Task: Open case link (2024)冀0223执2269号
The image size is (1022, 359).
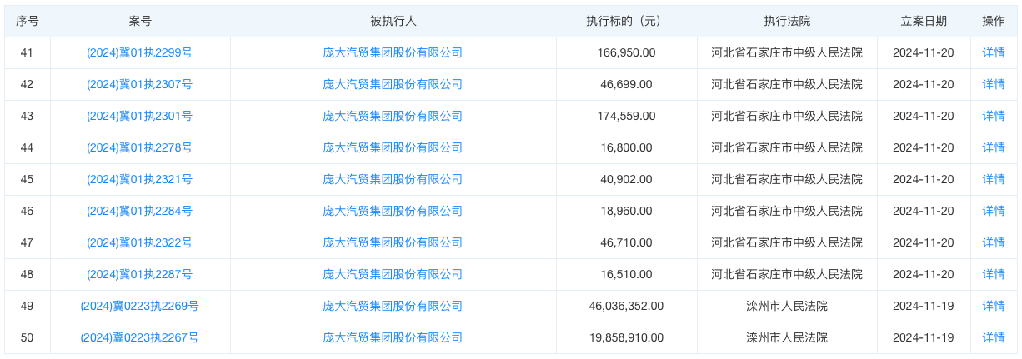Action: [139, 306]
